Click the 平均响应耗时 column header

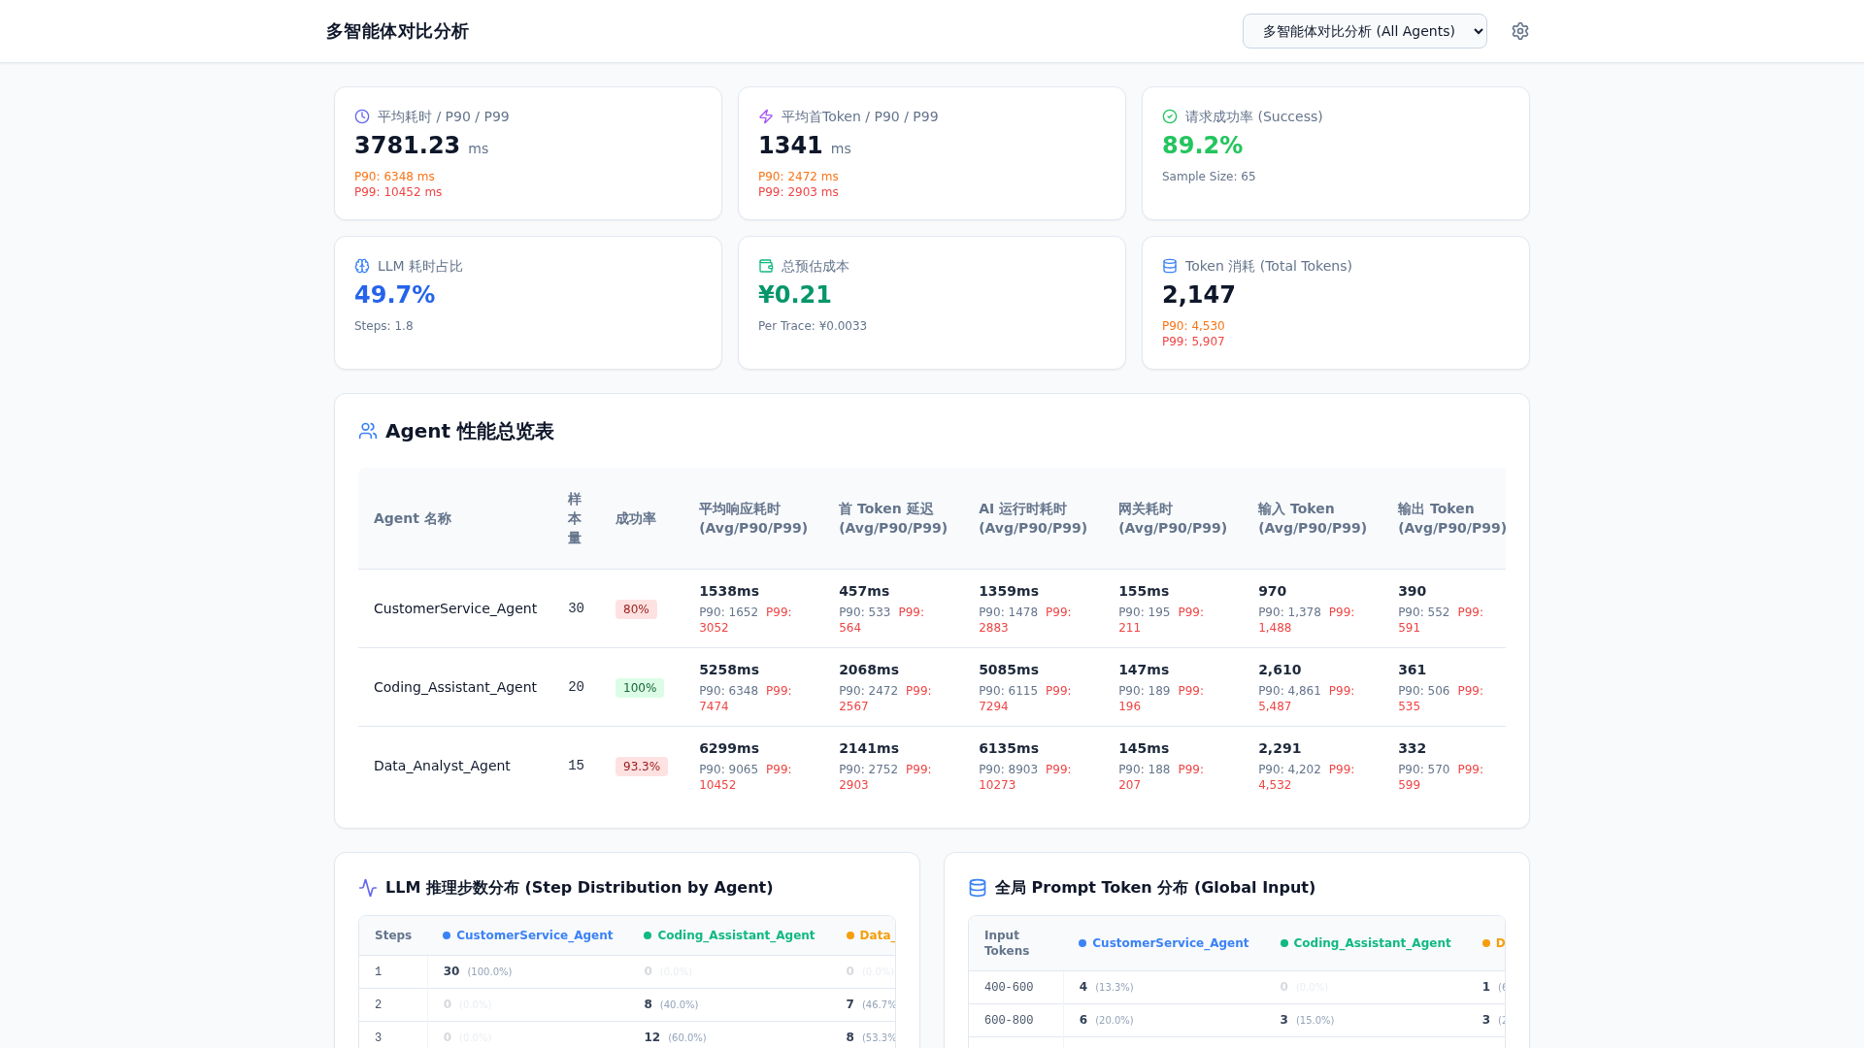point(753,518)
